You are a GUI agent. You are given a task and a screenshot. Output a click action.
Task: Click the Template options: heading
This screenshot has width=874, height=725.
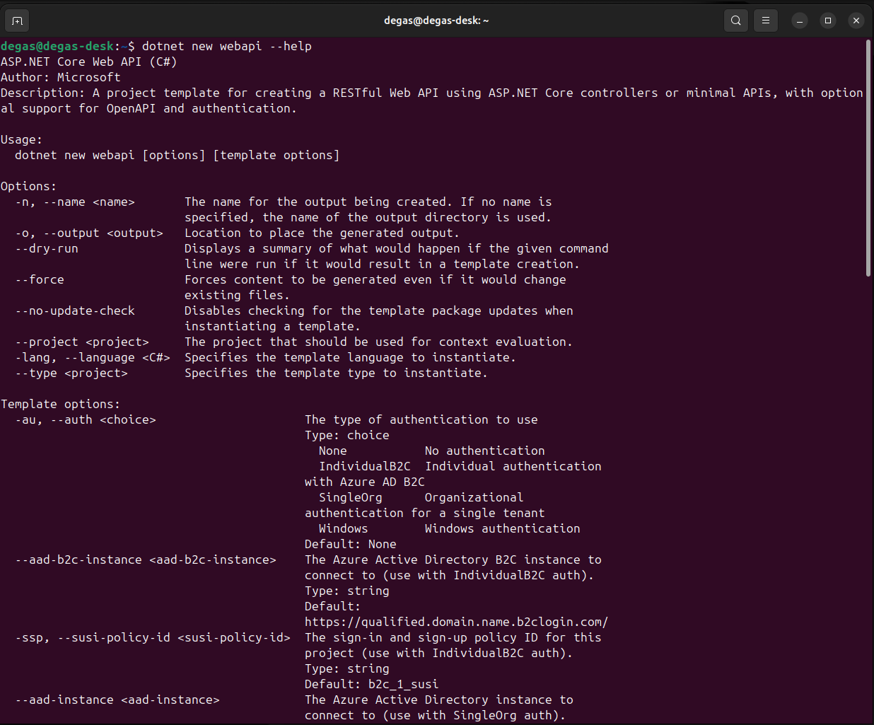tap(61, 404)
